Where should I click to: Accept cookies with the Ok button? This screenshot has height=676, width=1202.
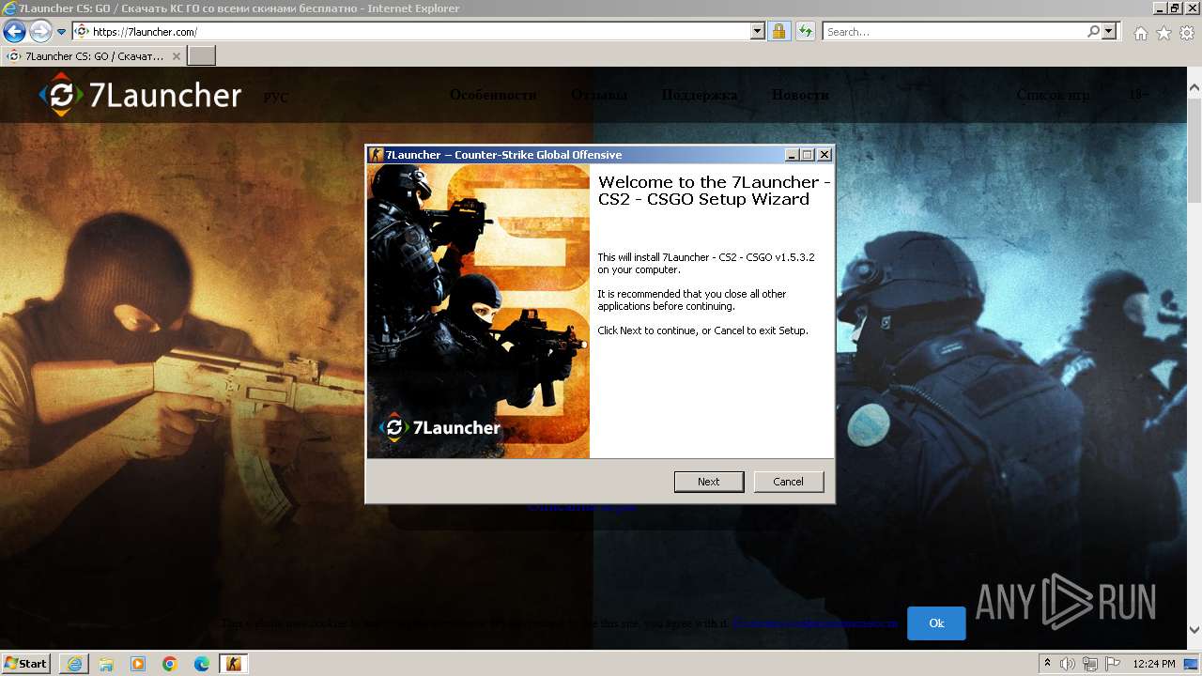[936, 622]
